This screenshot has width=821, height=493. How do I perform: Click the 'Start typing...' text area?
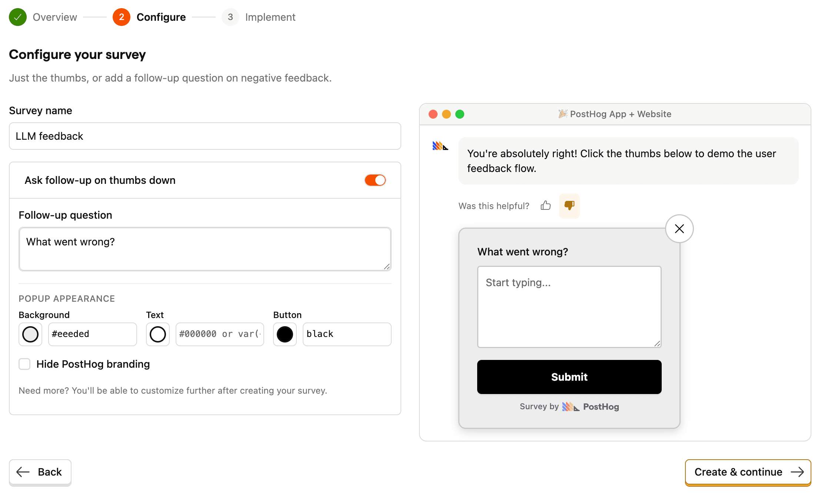pos(569,307)
